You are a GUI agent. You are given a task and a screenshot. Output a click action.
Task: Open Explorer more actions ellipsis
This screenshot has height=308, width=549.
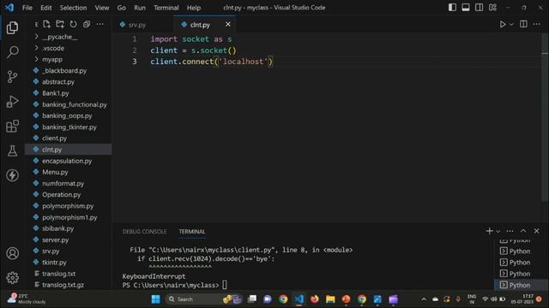coord(100,24)
